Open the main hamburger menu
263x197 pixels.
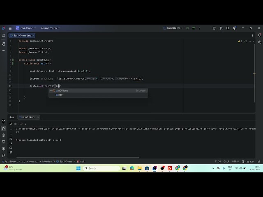(10, 28)
